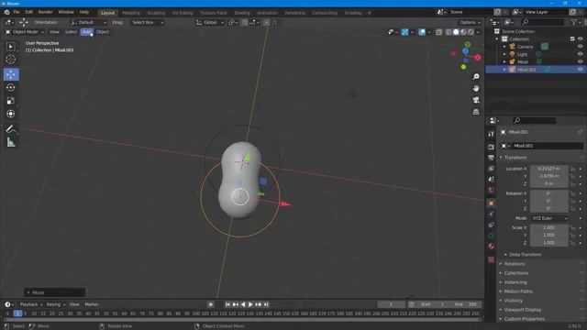The image size is (587, 330).
Task: Open the View Layer properties tab
Action: tap(492, 169)
